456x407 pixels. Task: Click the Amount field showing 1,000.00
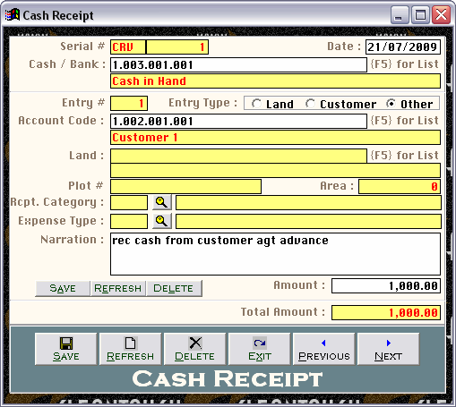386,286
